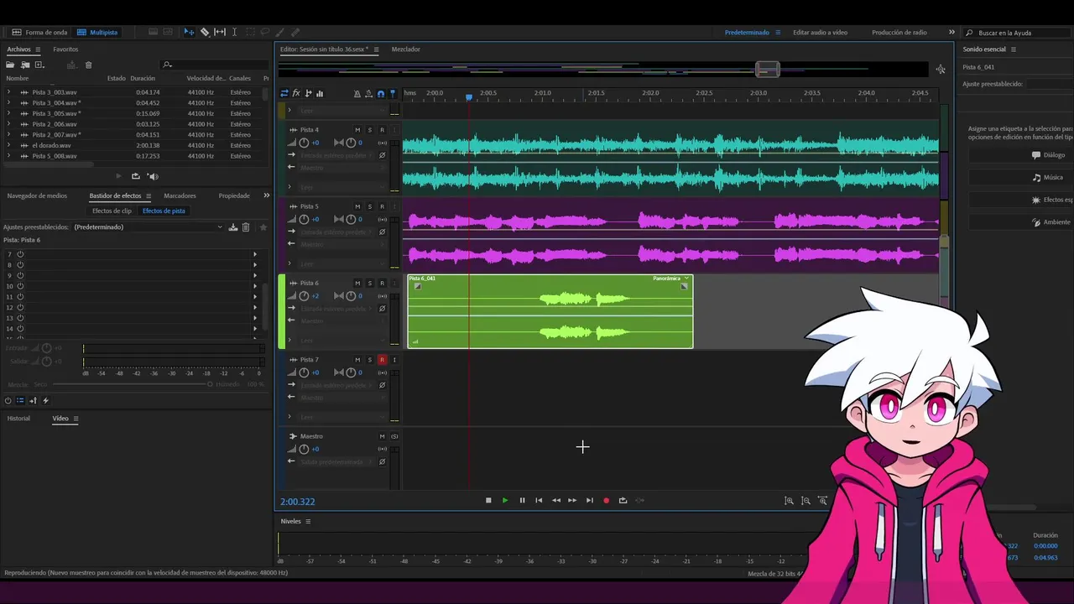Image resolution: width=1074 pixels, height=604 pixels.
Task: Open the Mezclador tab
Action: coord(405,49)
